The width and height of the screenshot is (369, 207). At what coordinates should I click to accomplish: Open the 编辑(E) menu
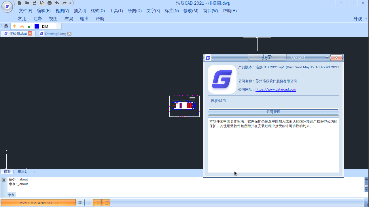click(44, 11)
